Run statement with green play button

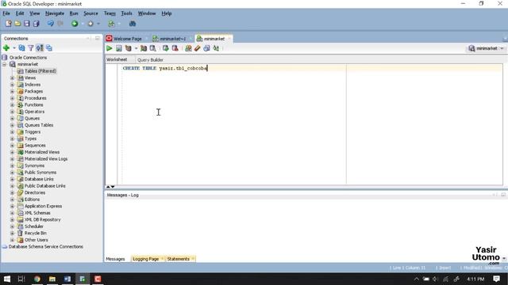pos(110,48)
